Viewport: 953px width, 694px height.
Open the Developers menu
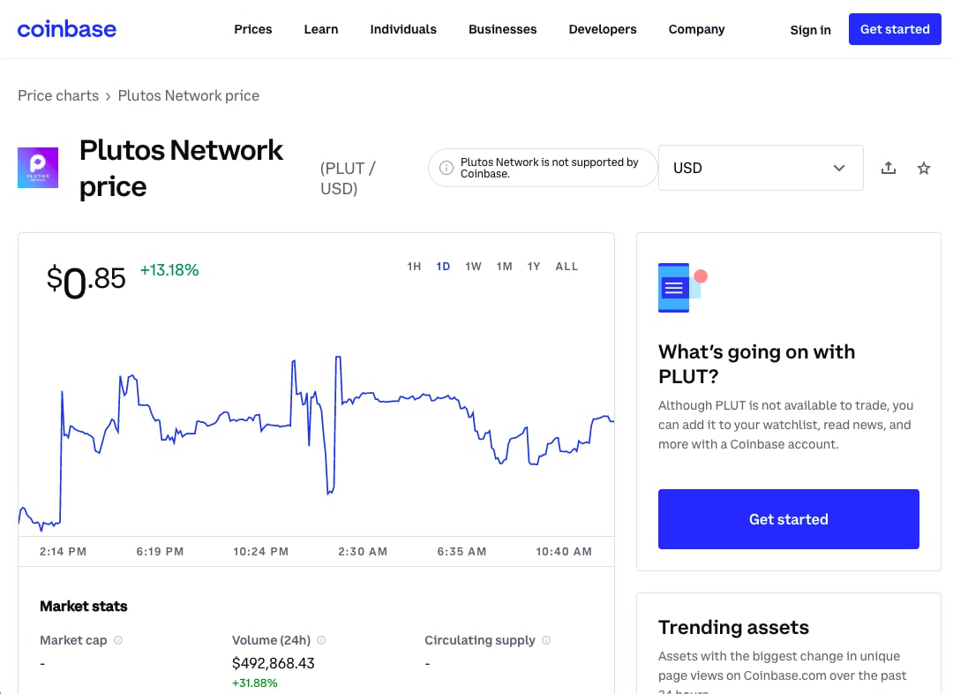(x=603, y=29)
